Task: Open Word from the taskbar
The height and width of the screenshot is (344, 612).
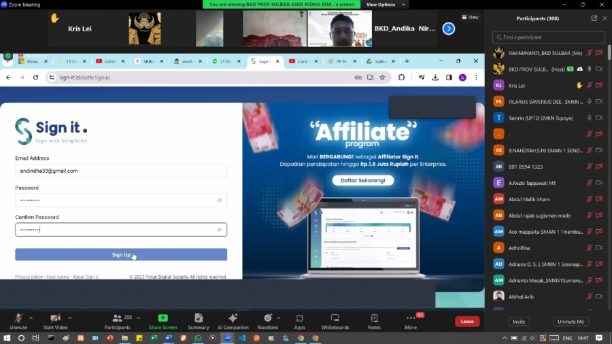Action: click(x=169, y=338)
